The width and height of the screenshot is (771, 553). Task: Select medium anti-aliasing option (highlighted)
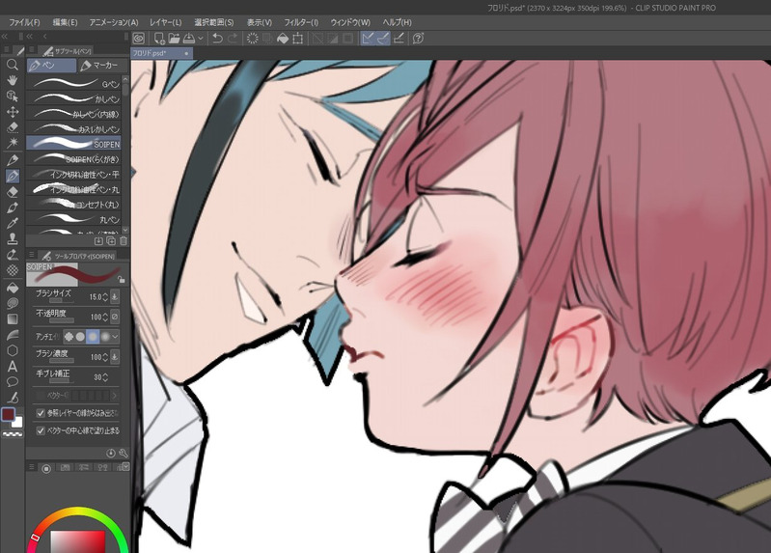(93, 337)
